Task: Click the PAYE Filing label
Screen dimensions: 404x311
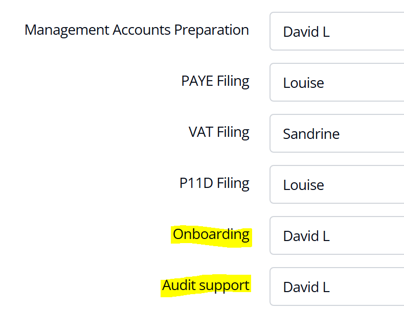Action: (215, 81)
